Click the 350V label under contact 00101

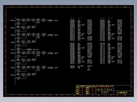click(38, 70)
